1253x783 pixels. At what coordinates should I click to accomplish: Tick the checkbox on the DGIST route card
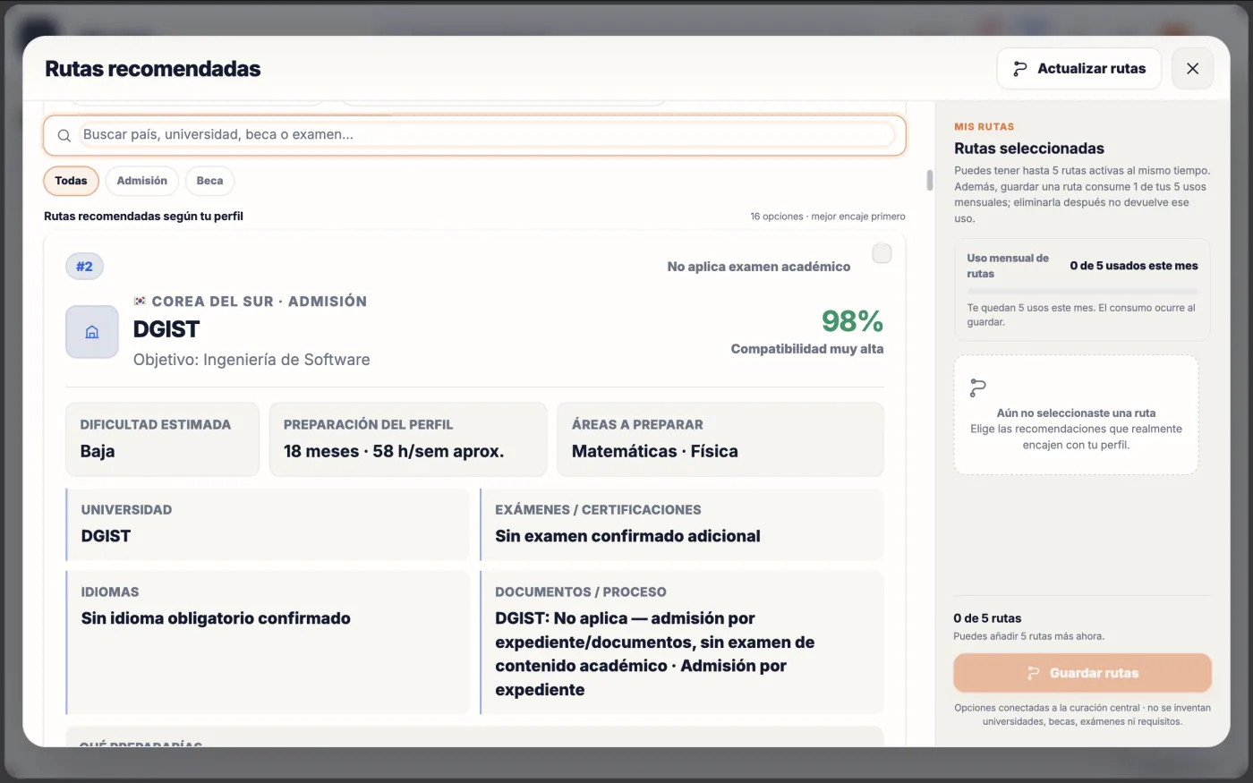coord(882,254)
